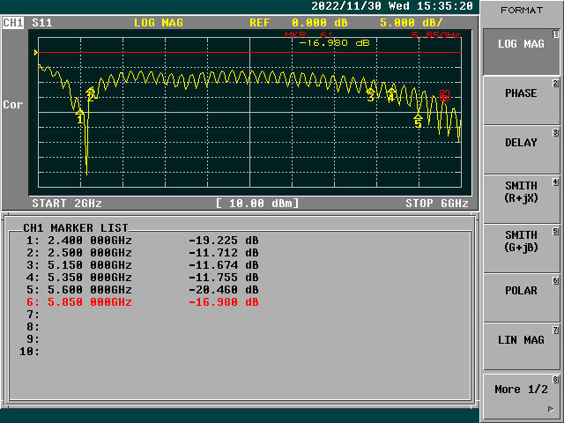Select the DELAY format softkey

(x=521, y=150)
